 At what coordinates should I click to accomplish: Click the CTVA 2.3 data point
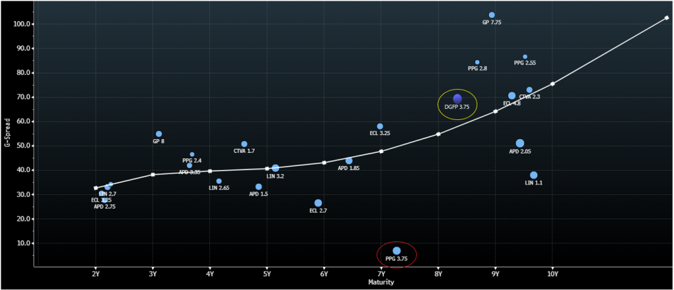529,90
